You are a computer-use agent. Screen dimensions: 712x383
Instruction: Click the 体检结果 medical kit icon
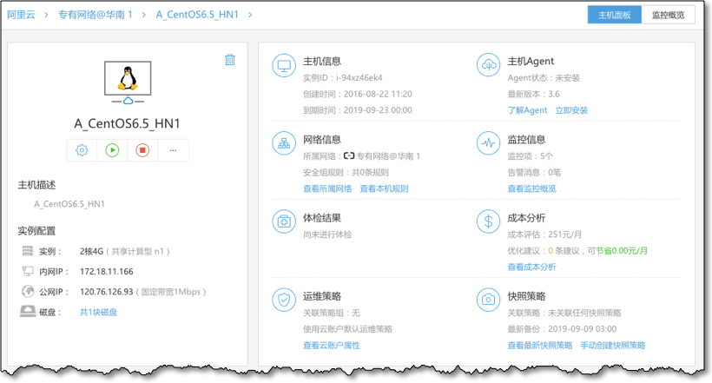(284, 221)
